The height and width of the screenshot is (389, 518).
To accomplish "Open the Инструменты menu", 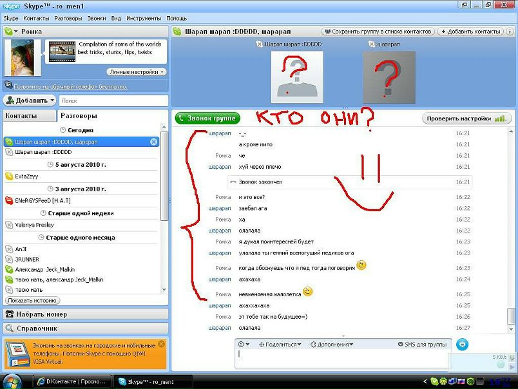I will pos(144,19).
